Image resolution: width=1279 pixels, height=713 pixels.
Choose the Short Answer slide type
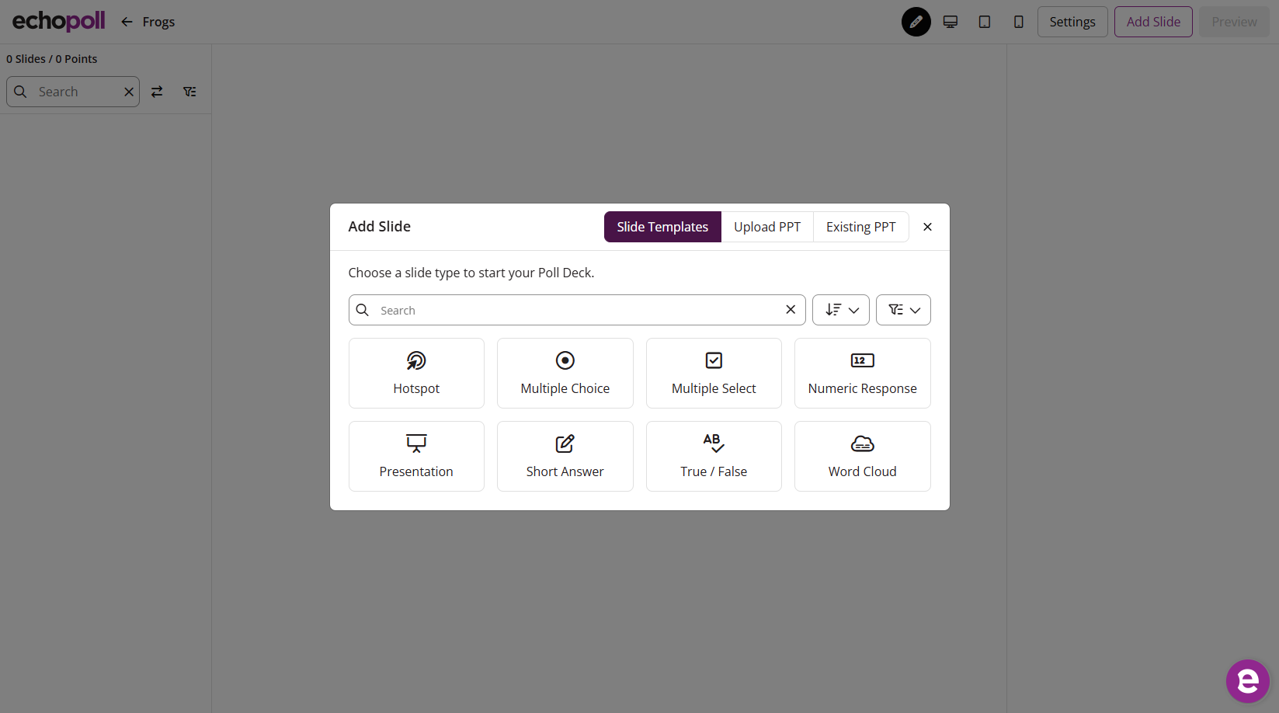click(565, 456)
